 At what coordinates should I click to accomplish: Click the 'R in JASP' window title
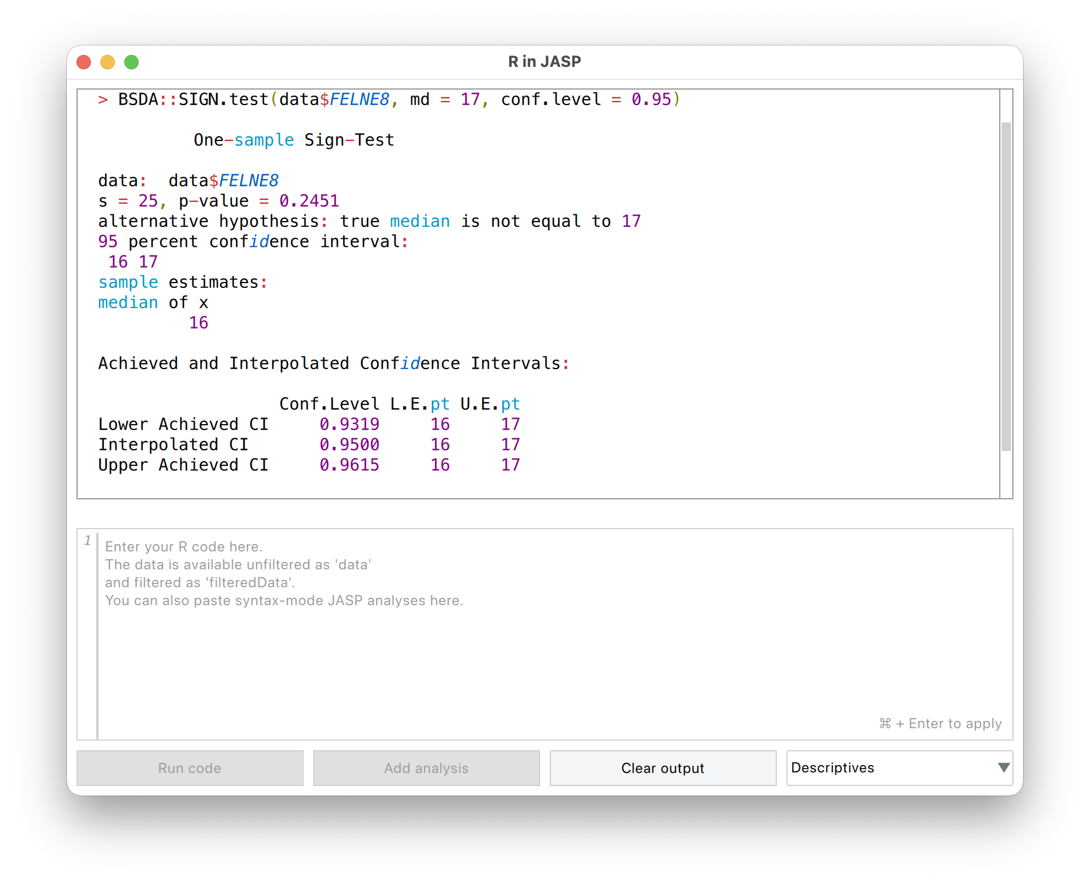point(544,62)
